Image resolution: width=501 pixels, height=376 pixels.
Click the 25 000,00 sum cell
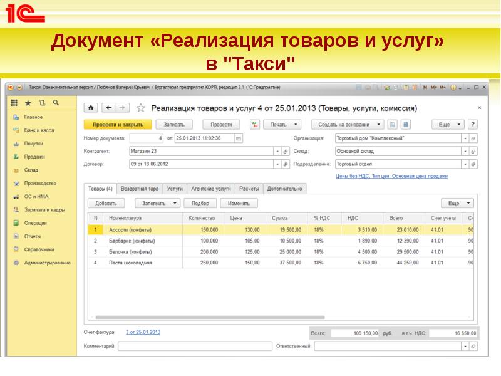pyautogui.click(x=287, y=252)
